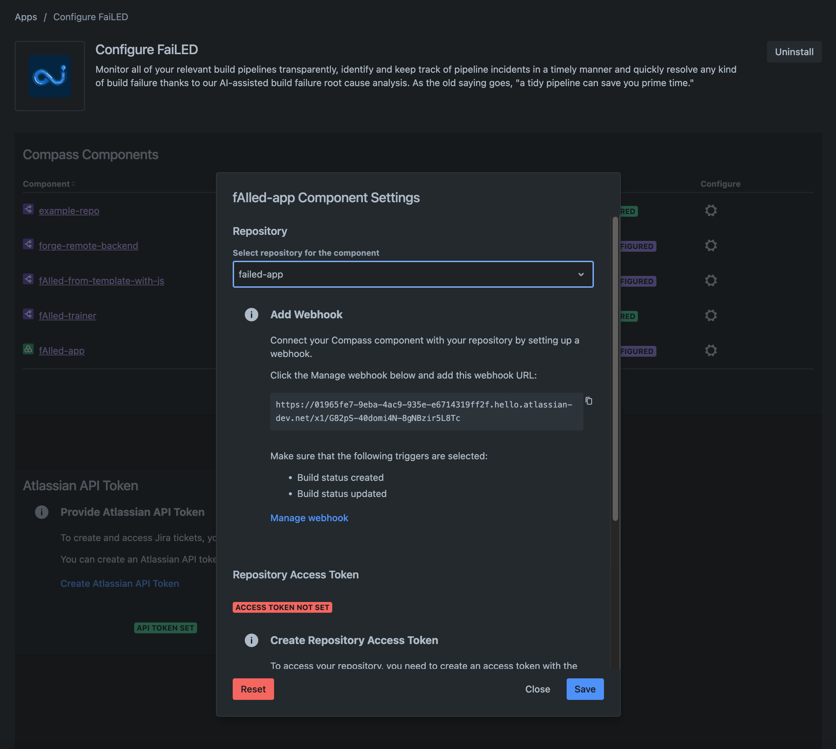The image size is (836, 749).
Task: Click the gear icon for example-repo
Action: 711,210
